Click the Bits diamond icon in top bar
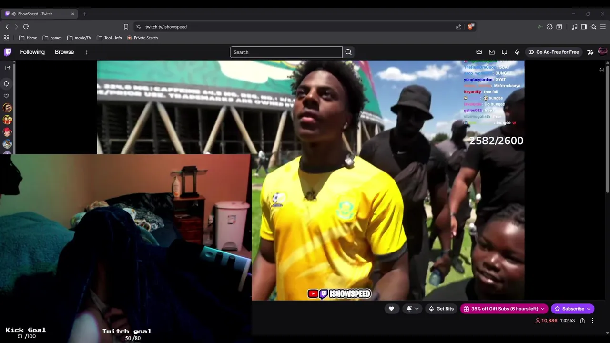This screenshot has width=610, height=343. point(517,52)
